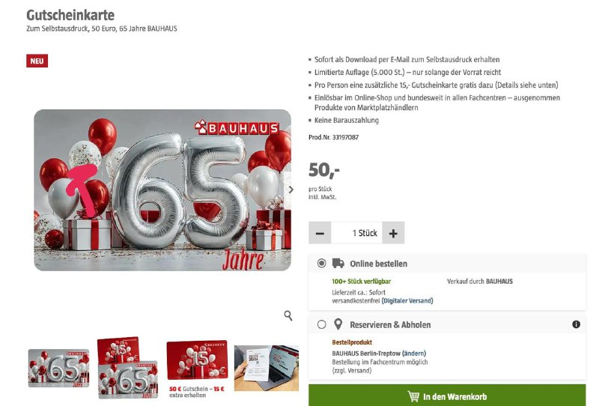599x406 pixels.
Task: Decrease quantity with the minus button
Action: tap(320, 233)
